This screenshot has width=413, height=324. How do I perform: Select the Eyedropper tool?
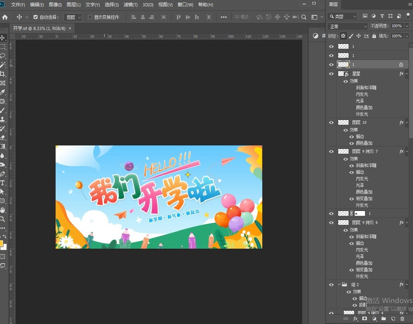[3, 92]
